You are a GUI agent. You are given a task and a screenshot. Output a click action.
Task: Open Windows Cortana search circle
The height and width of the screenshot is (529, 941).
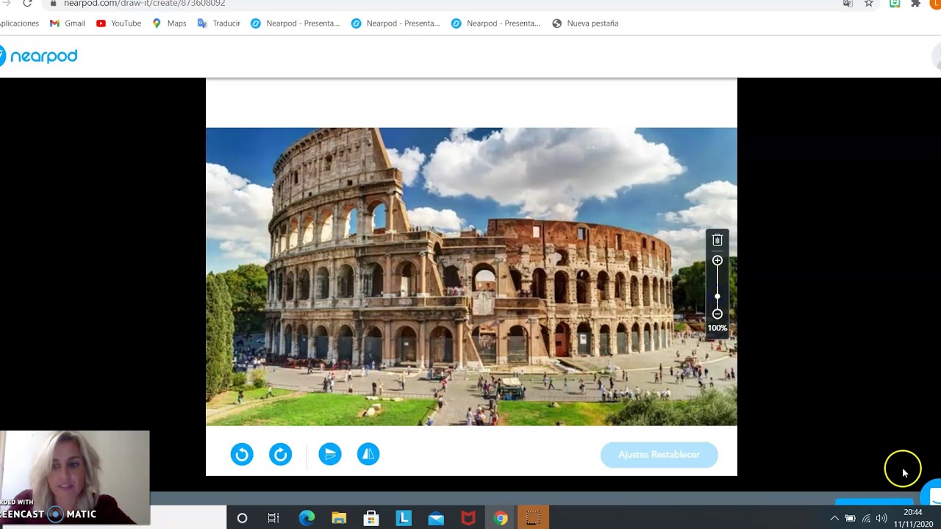[242, 518]
